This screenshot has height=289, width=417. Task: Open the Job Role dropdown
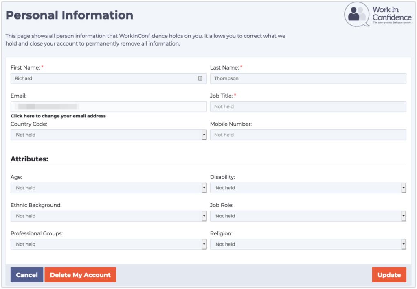(404, 216)
